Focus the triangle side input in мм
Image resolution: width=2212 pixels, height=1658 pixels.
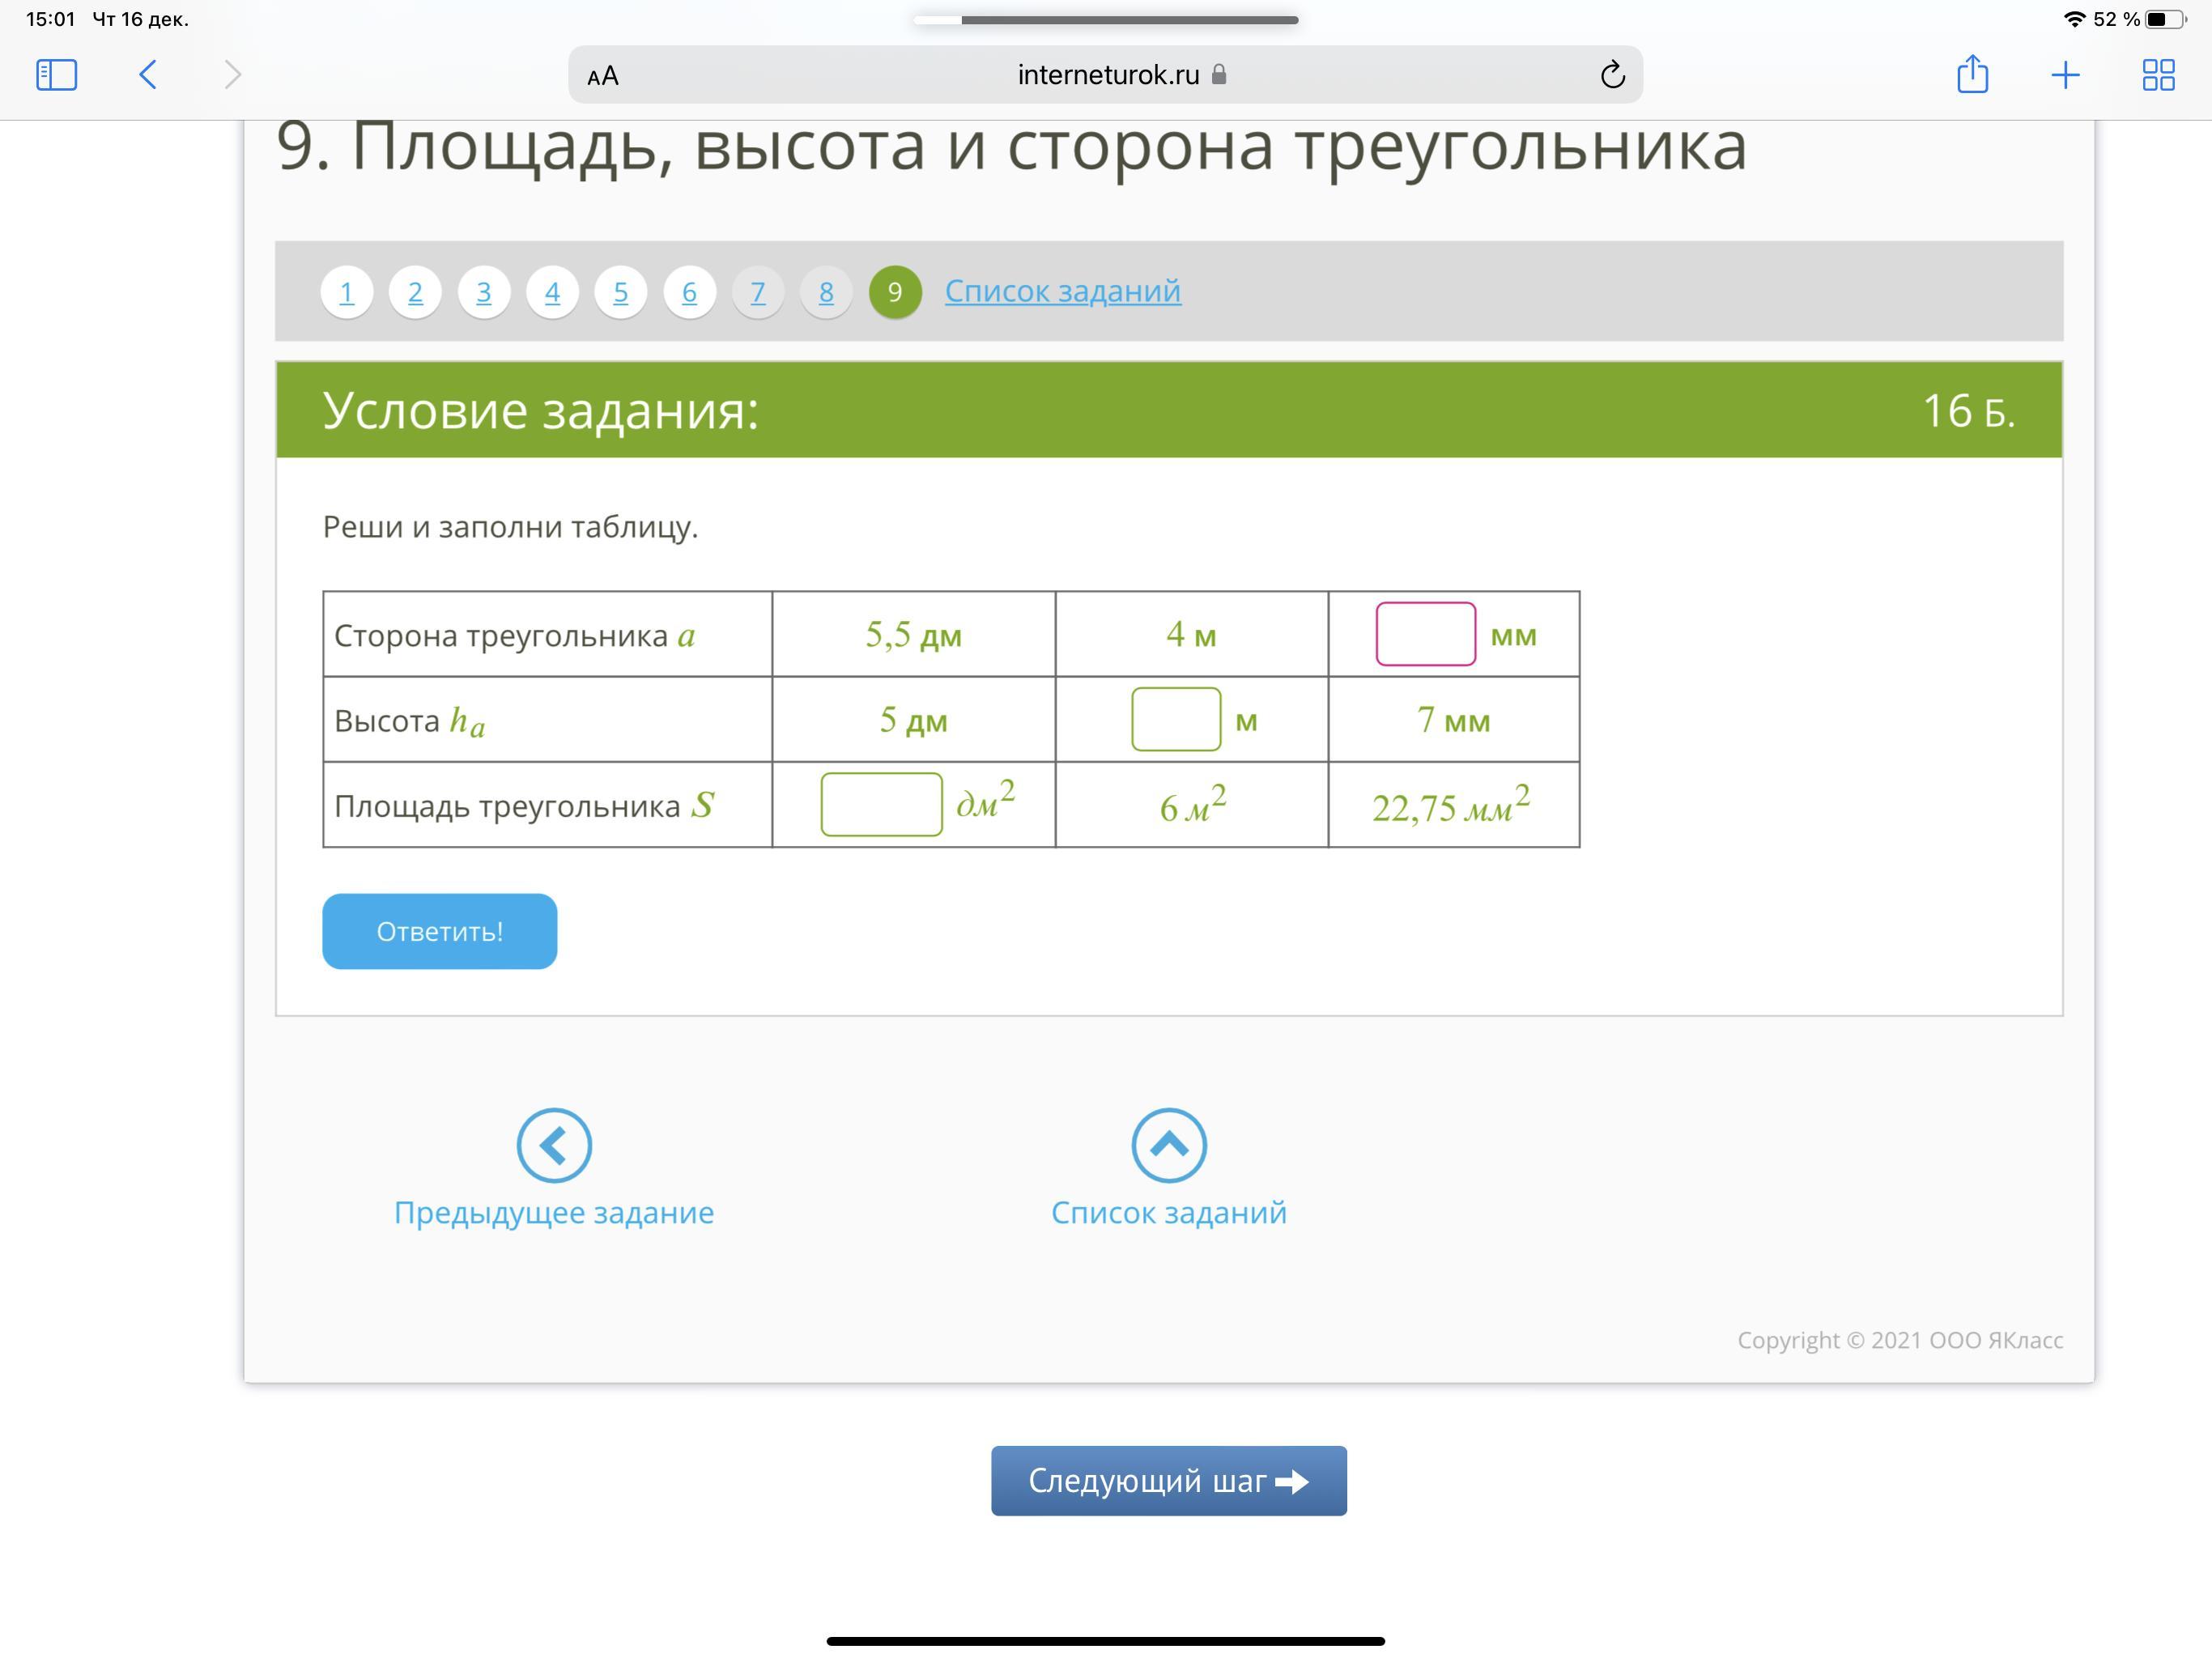1425,634
